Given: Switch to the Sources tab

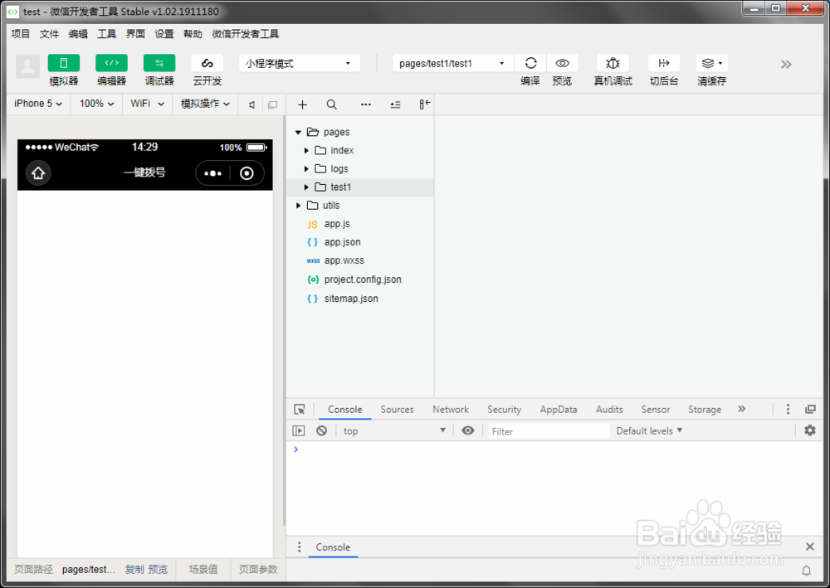Looking at the screenshot, I should tap(397, 409).
